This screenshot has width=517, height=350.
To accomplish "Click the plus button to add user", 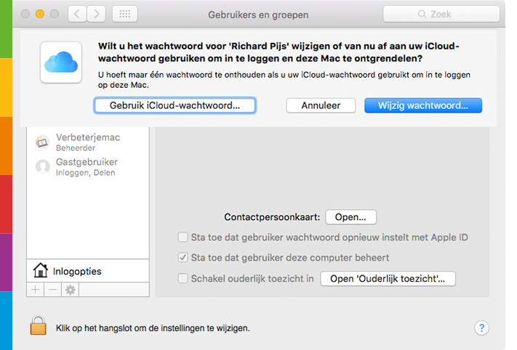I will pyautogui.click(x=35, y=290).
